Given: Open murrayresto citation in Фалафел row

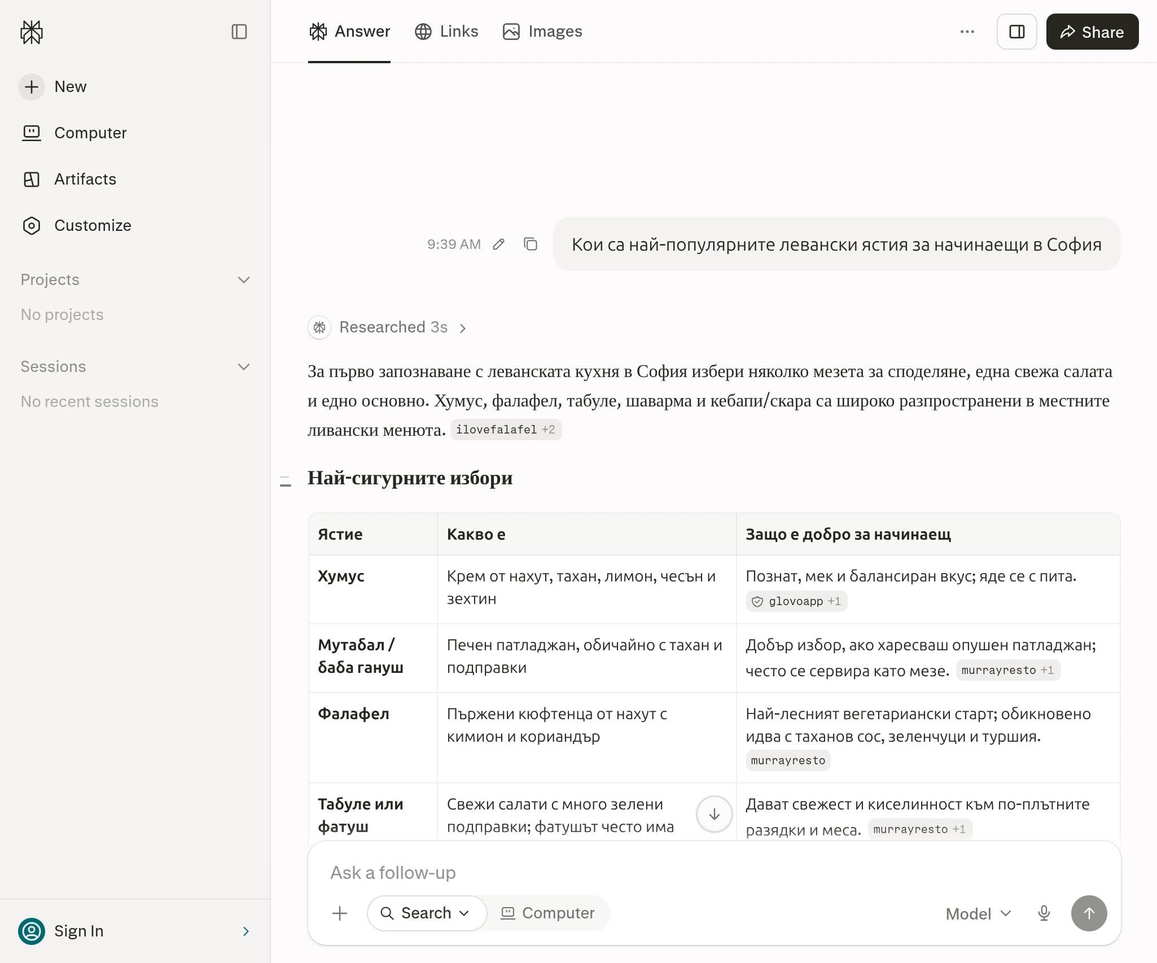Looking at the screenshot, I should (x=788, y=760).
